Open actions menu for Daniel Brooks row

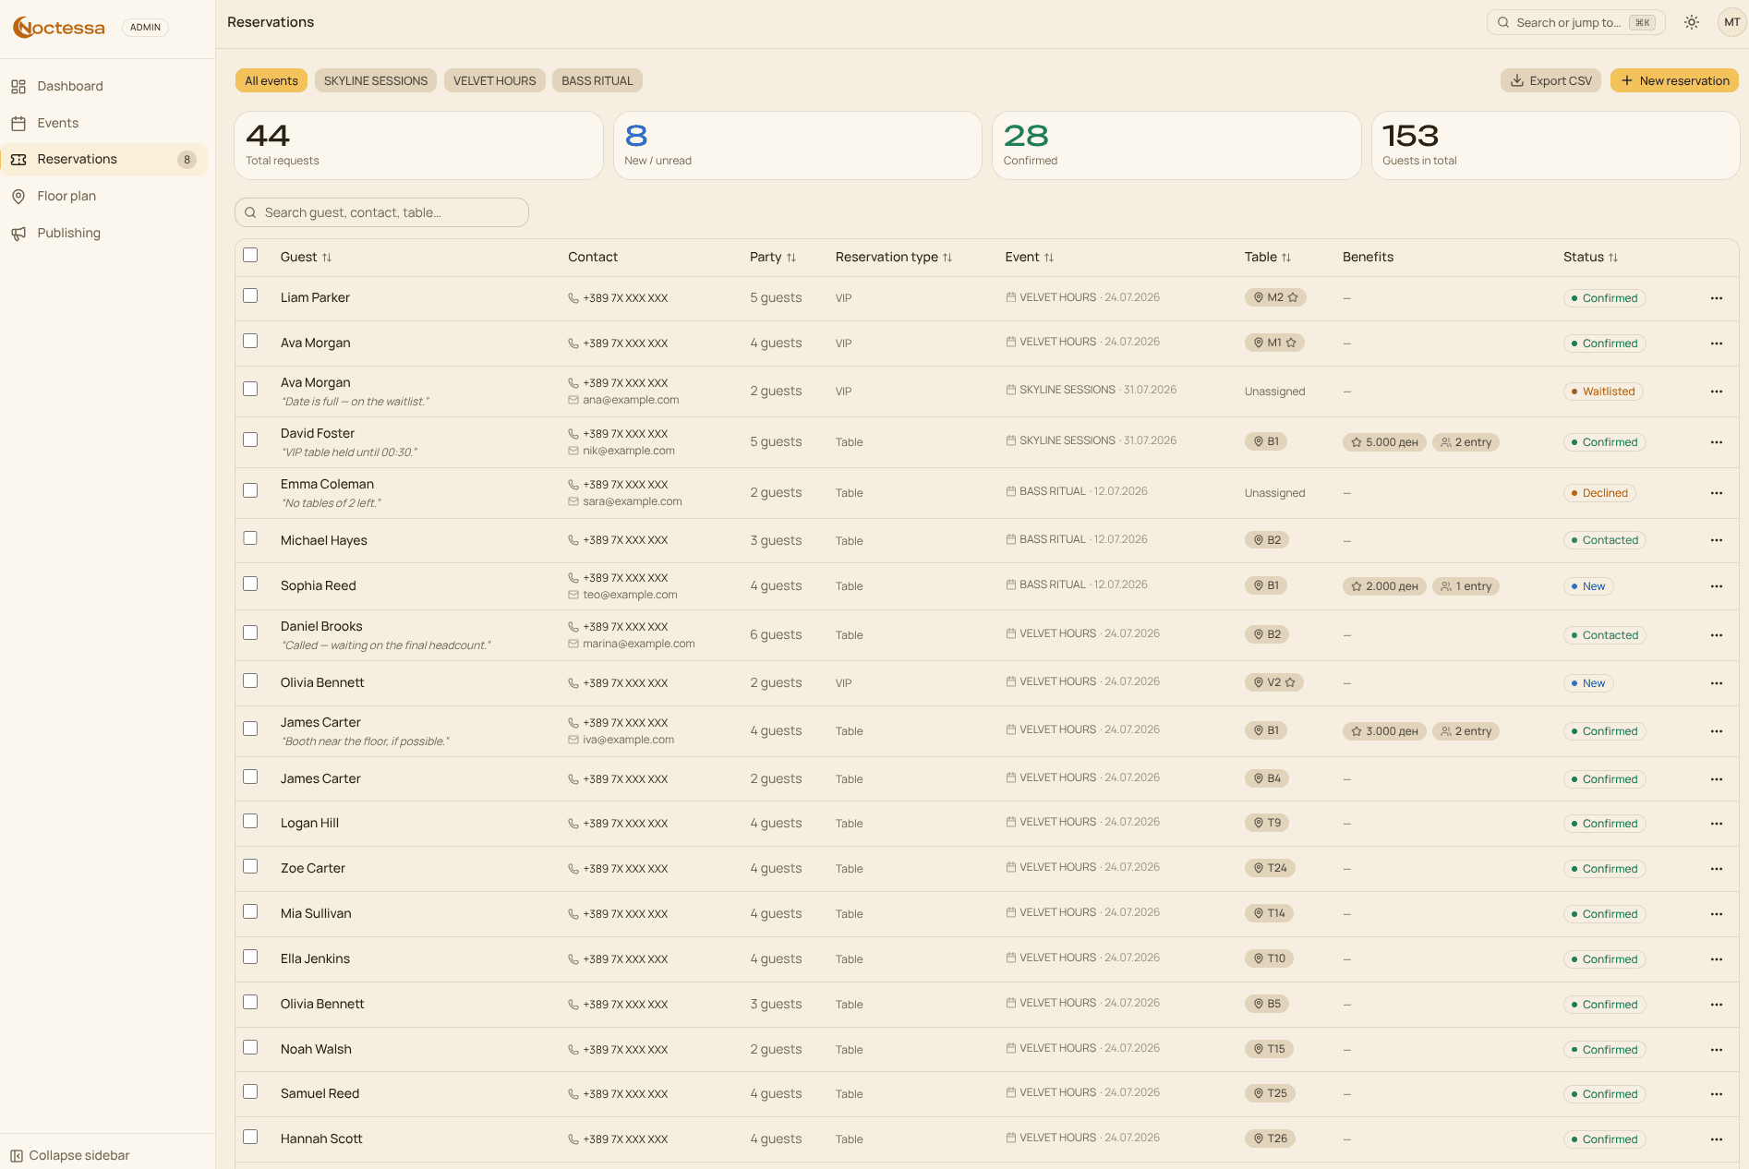coord(1716,635)
